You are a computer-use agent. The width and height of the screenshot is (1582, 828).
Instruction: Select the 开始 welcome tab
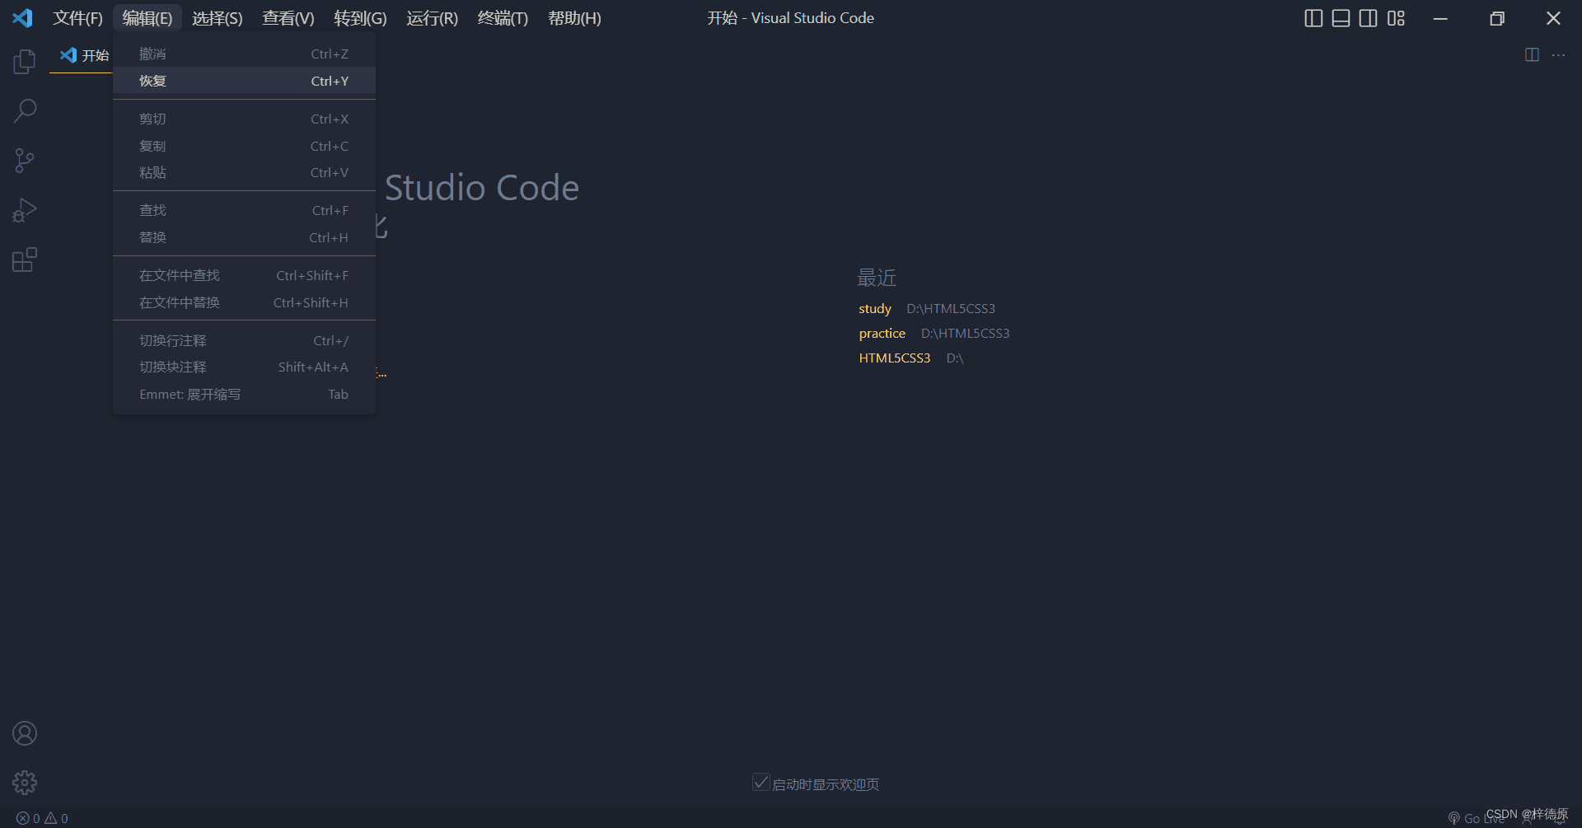pyautogui.click(x=82, y=55)
